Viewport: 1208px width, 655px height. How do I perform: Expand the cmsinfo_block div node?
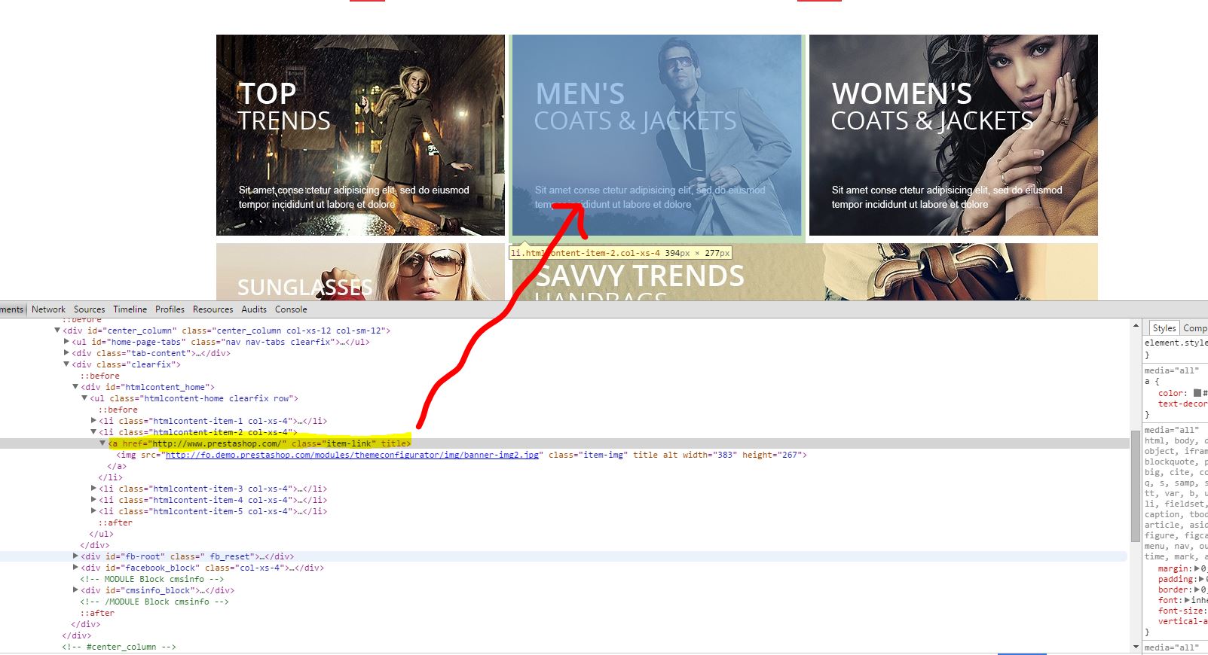[75, 590]
